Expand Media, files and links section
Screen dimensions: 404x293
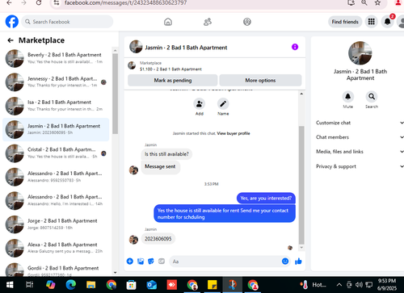click(360, 152)
